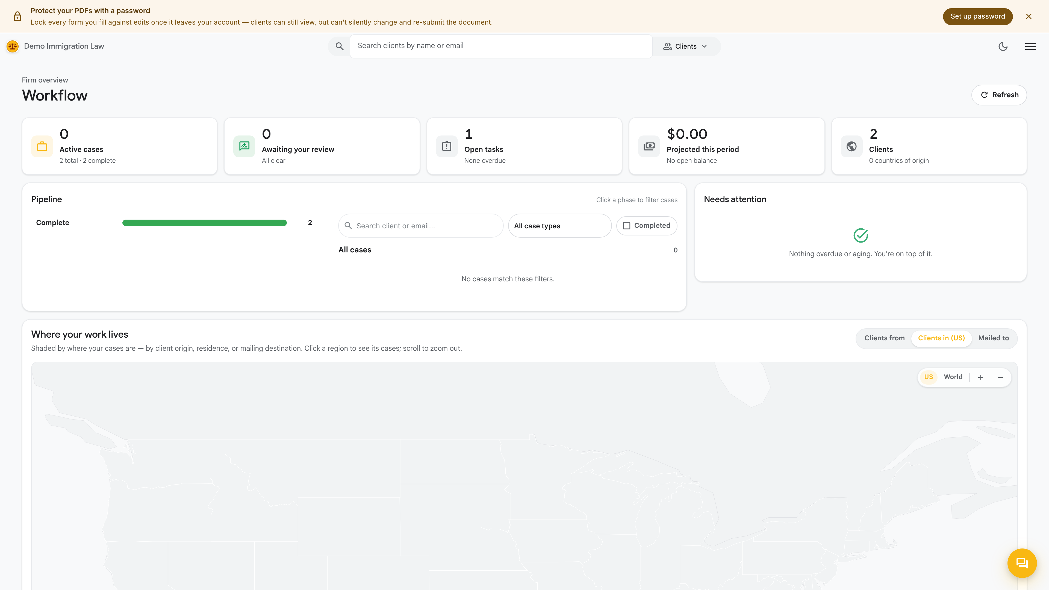Click the "$0.00" projected amount
1049x590 pixels.
click(x=687, y=134)
